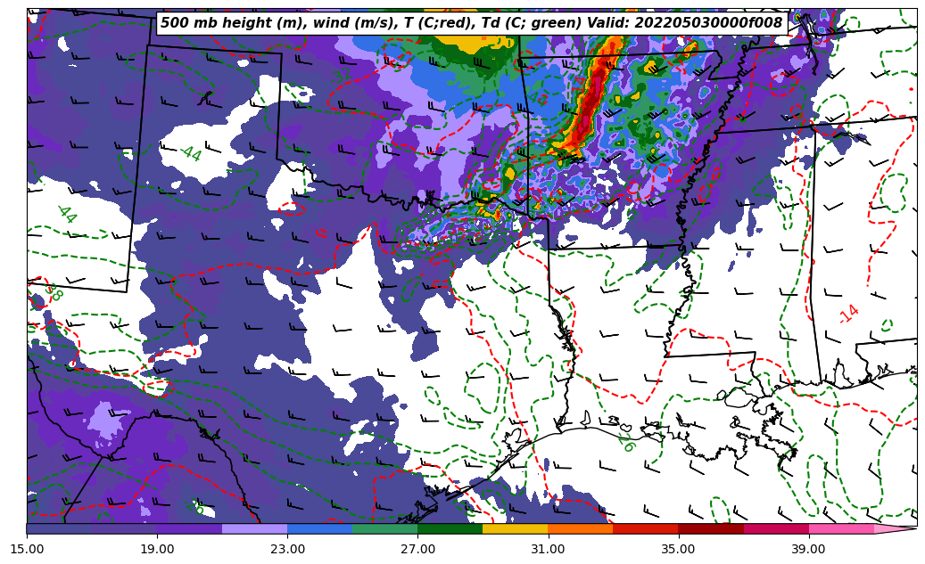Select the orange colorbar segment after 31.00
This screenshot has height=564, width=925.
[x=581, y=529]
